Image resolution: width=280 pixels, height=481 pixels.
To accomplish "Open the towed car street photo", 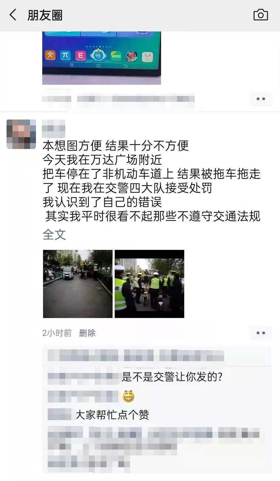I will click(78, 284).
